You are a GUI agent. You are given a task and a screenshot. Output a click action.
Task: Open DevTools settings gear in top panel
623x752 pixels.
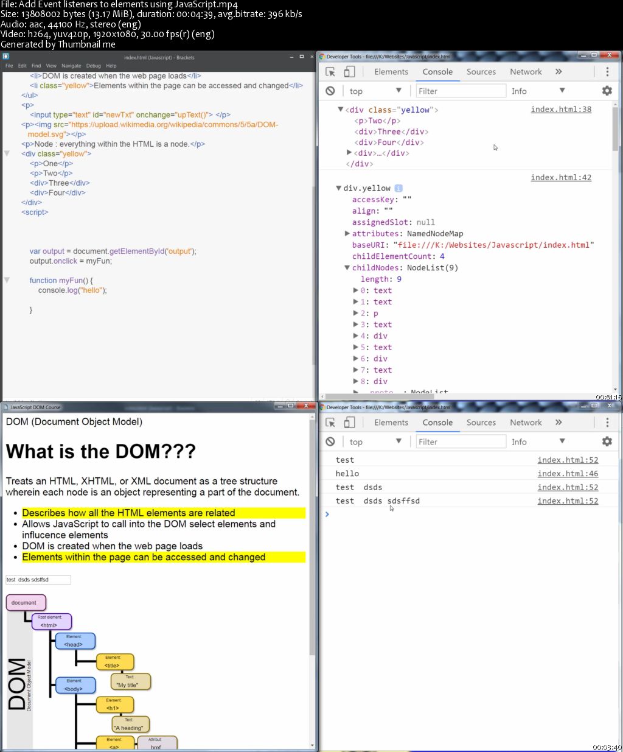[x=607, y=90]
